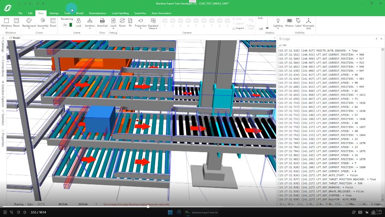Switch to the Edit ribbon tab

point(30,13)
